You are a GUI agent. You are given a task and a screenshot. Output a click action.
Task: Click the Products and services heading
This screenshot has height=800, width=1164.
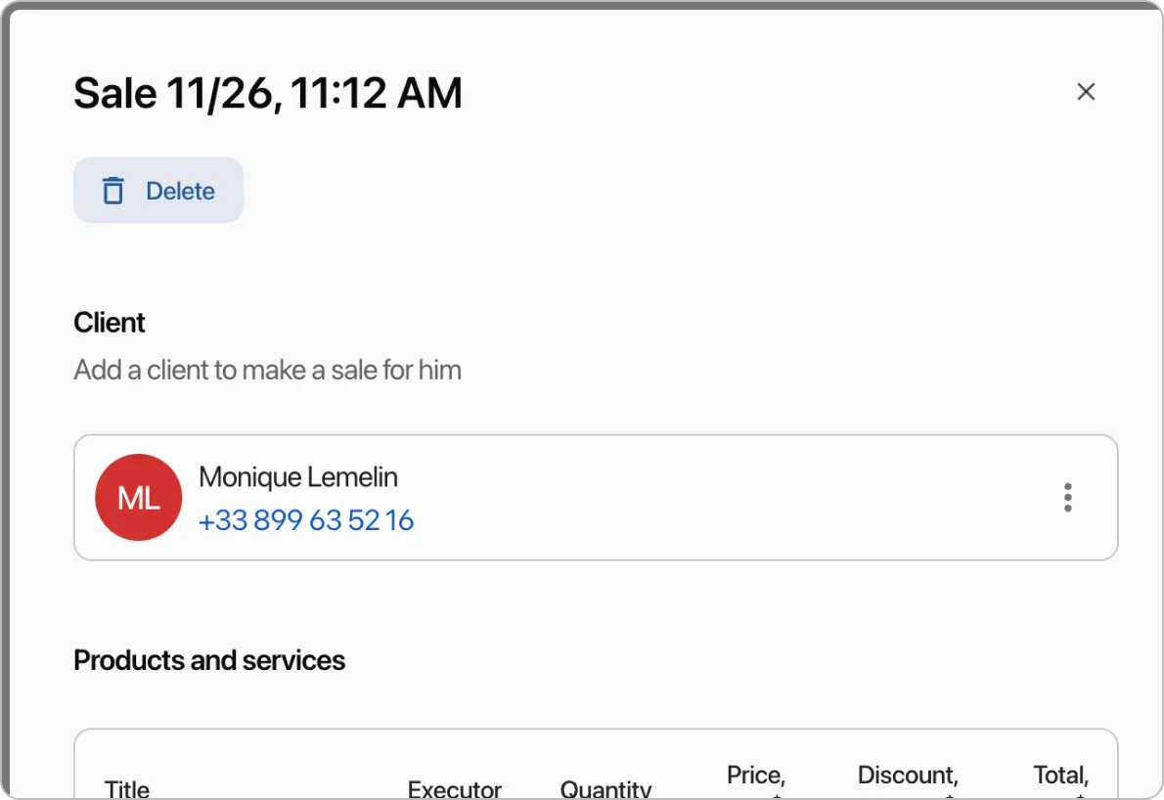208,660
